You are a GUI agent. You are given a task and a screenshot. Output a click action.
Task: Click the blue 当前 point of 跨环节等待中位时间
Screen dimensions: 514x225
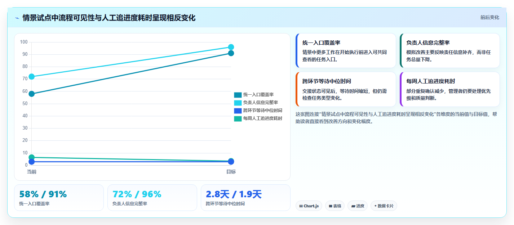(x=32, y=162)
